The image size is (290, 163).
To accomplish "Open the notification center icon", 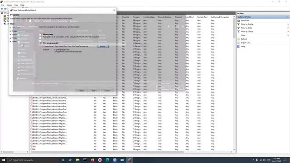I will click(285, 160).
